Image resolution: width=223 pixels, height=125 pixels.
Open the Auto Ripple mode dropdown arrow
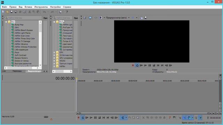click(192, 118)
